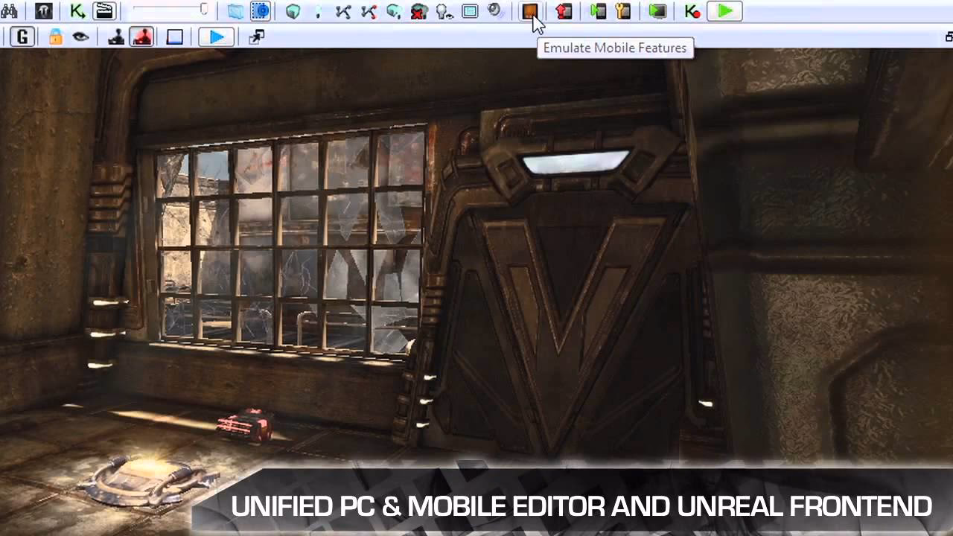Viewport: 953px width, 536px height.
Task: Click the detach viewport arrow-square icon
Action: 256,36
